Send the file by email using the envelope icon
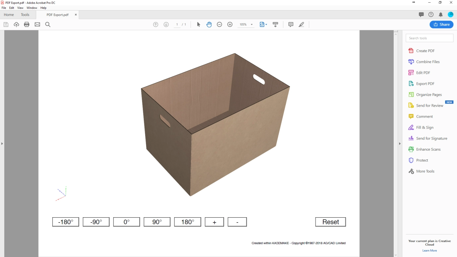This screenshot has width=457, height=257. 37,25
